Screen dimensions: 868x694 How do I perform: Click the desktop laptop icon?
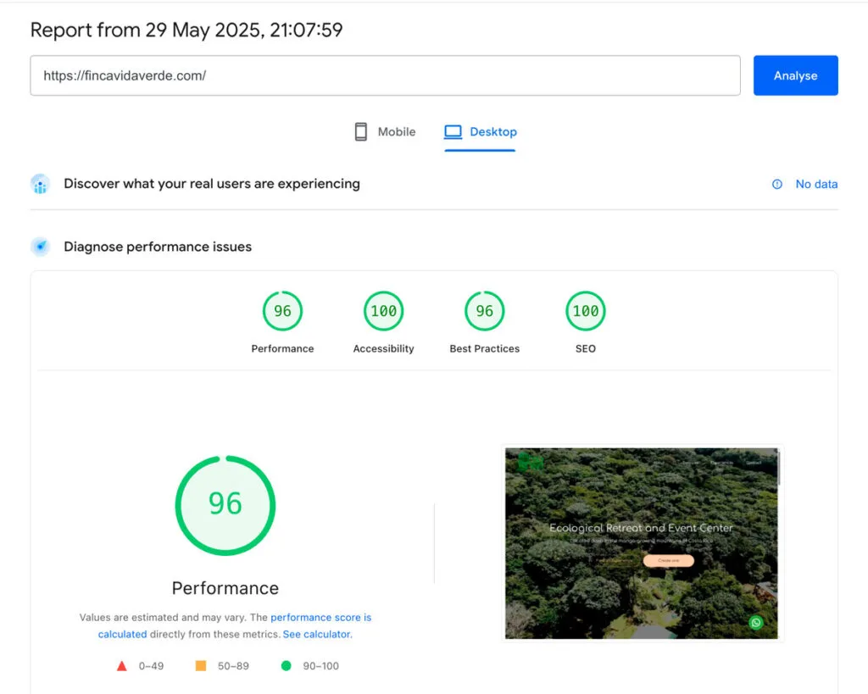(453, 131)
